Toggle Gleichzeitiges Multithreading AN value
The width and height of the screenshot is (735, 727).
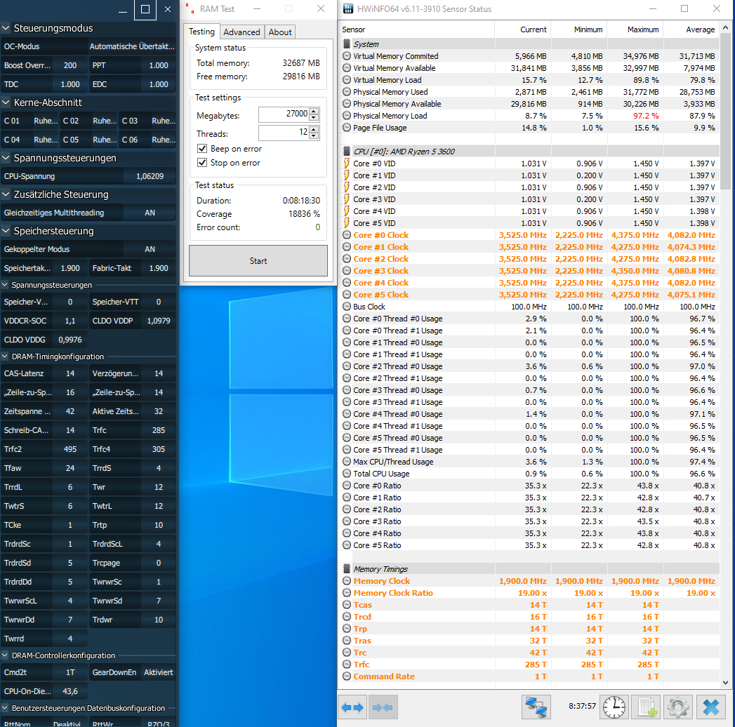point(150,213)
